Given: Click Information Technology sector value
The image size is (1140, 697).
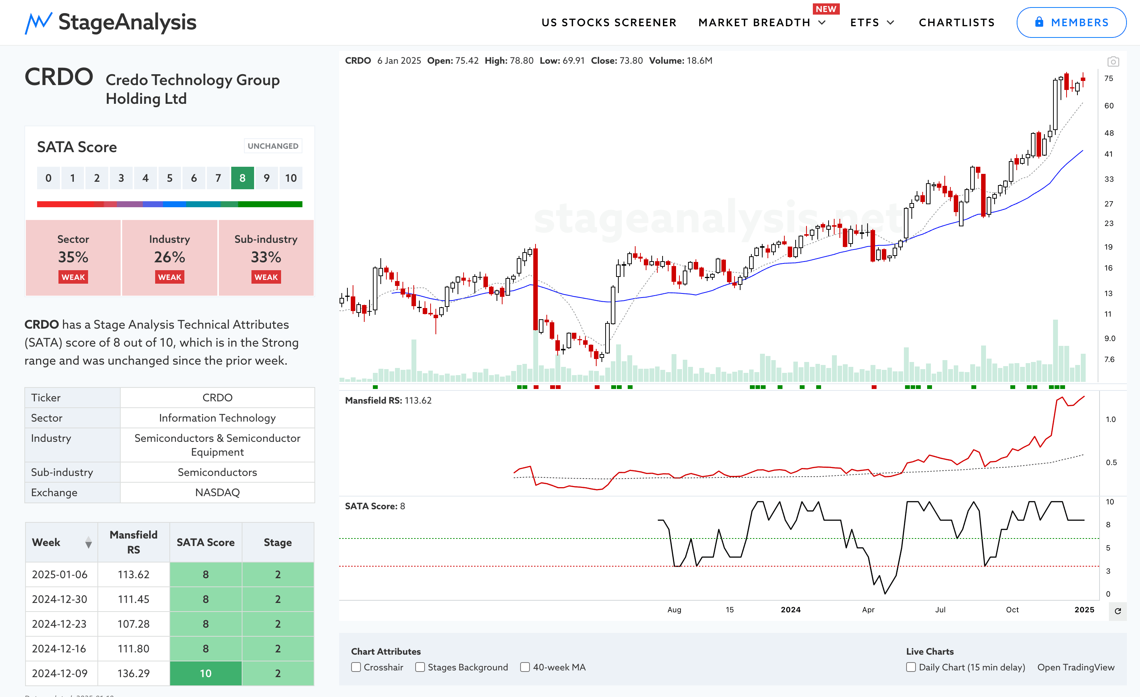Looking at the screenshot, I should click(217, 418).
